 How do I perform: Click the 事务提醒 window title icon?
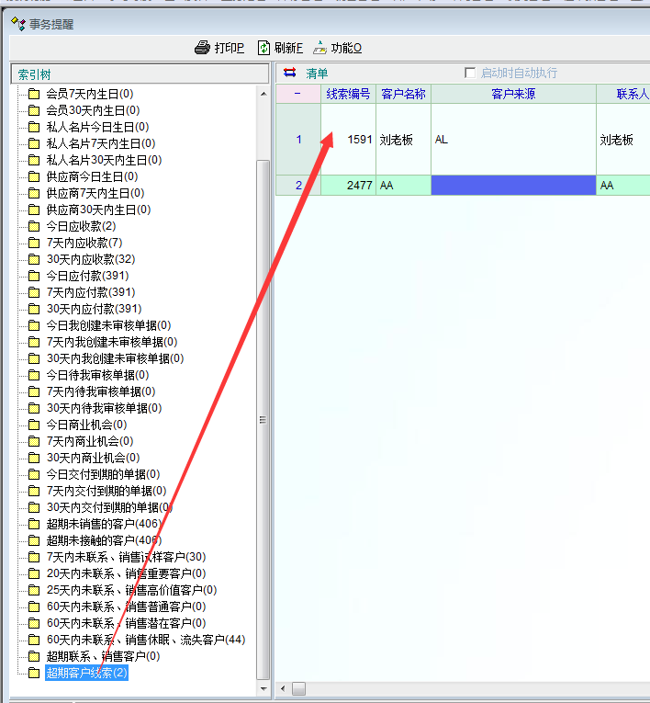(x=17, y=23)
